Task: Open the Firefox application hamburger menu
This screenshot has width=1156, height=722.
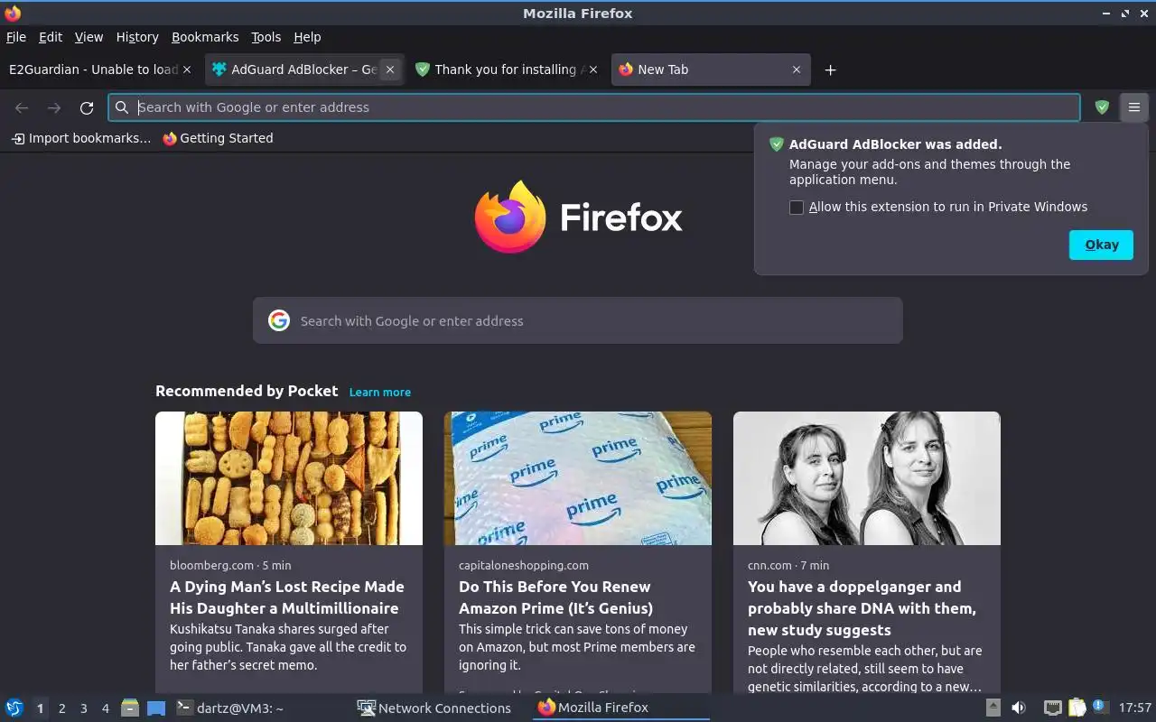Action: 1134,107
